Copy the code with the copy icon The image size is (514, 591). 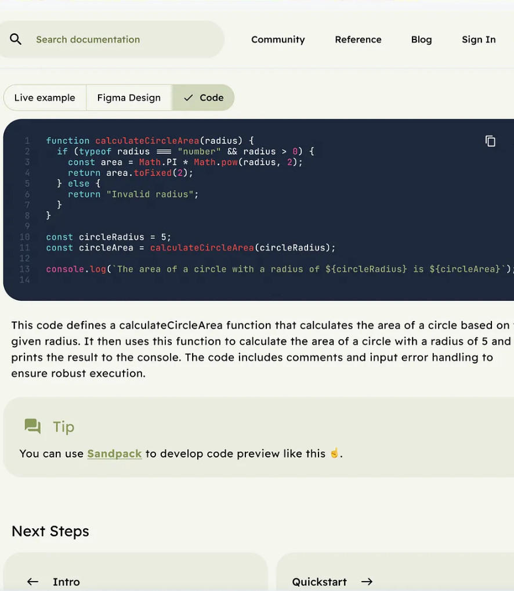pos(490,141)
